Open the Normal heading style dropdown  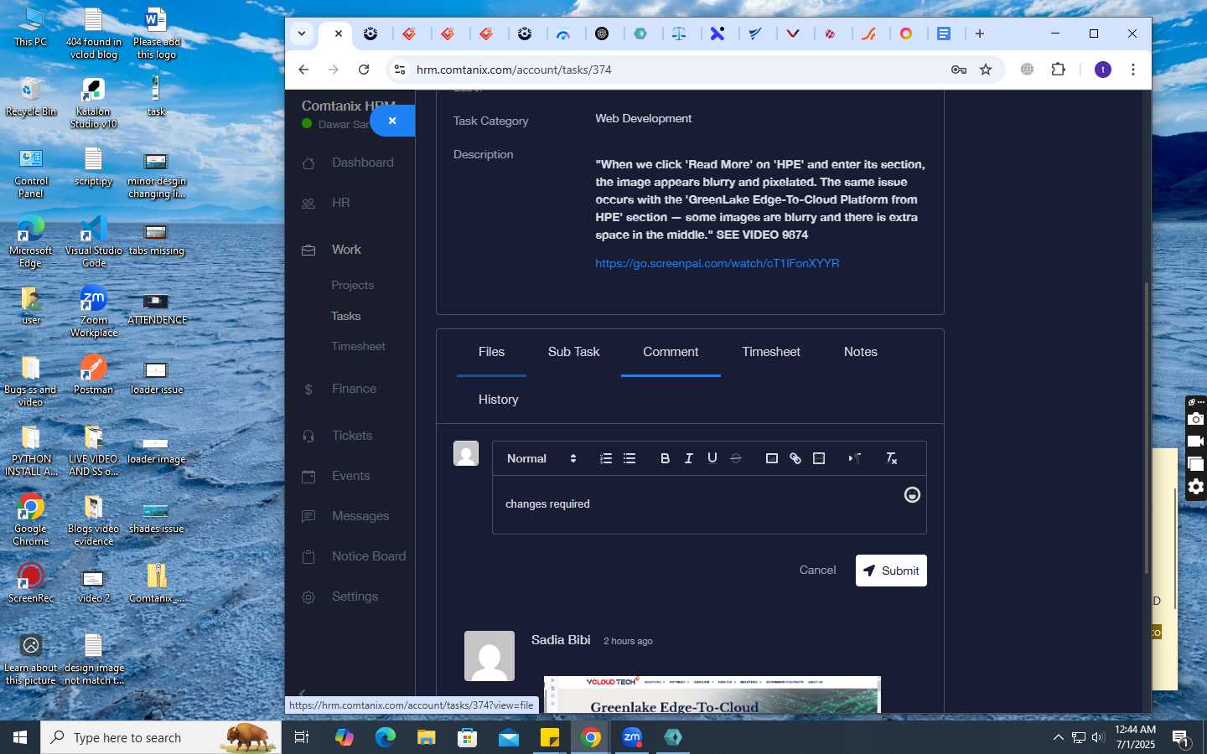[541, 458]
